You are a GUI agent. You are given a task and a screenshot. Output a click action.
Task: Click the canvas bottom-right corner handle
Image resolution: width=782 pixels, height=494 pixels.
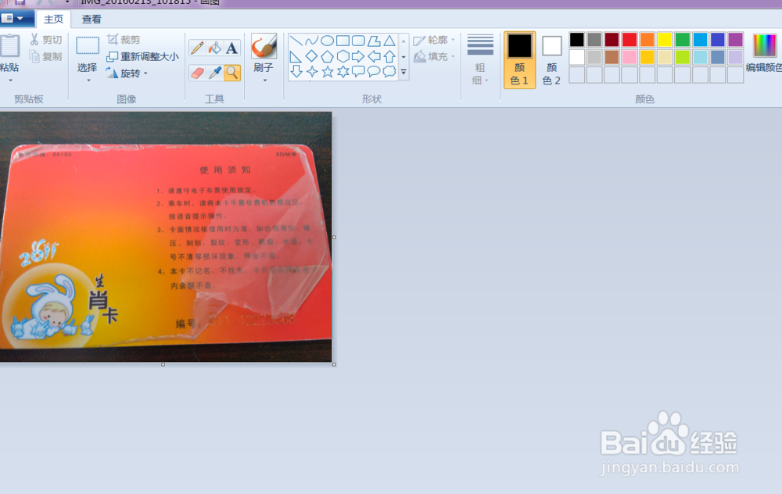[334, 364]
